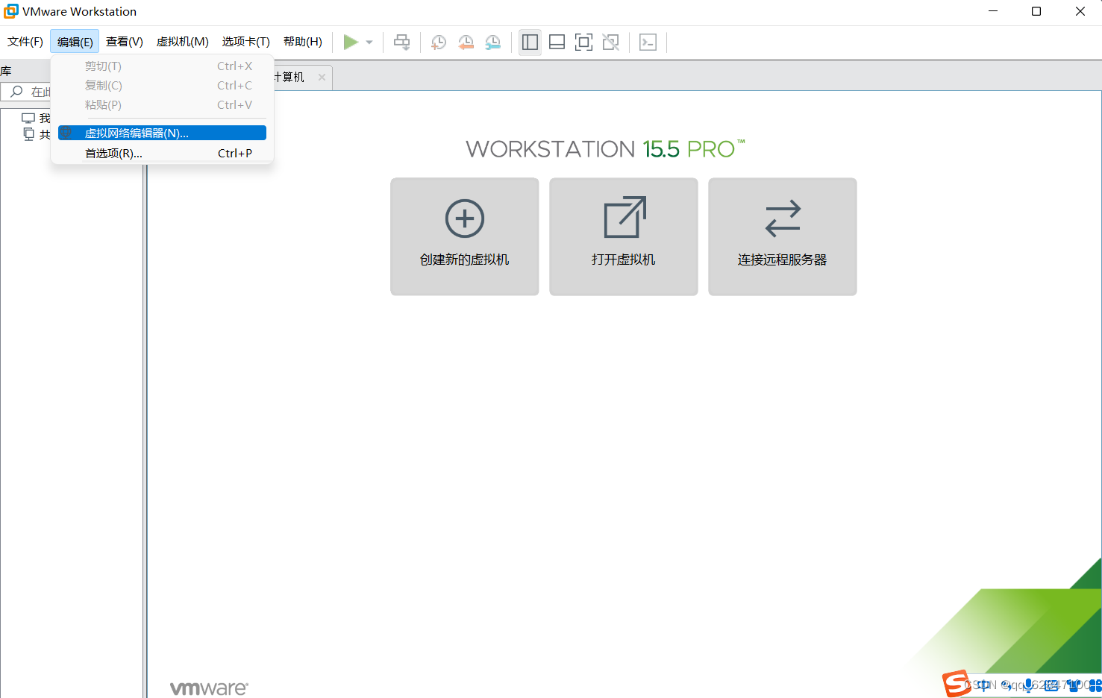1102x698 pixels.
Task: Open the 虚拟机(M) menu
Action: [x=182, y=42]
